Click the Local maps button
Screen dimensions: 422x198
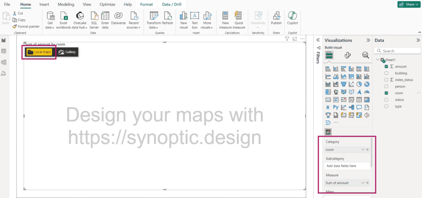pos(39,52)
